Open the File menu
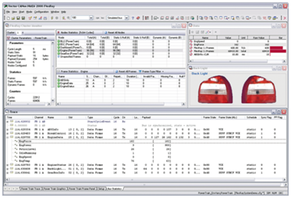This screenshot has width=291, height=198. pos(8,12)
